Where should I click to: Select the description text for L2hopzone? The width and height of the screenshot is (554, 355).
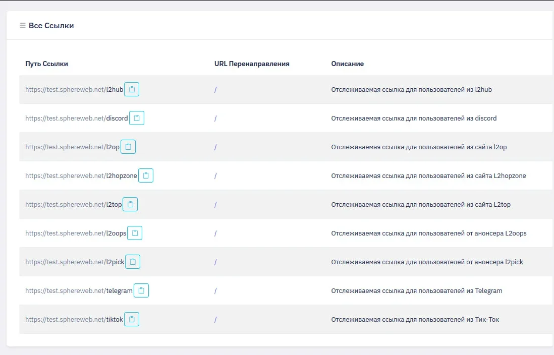[428, 176]
